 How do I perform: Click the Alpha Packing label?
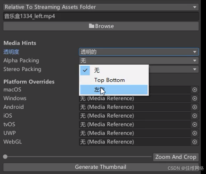click(21, 61)
